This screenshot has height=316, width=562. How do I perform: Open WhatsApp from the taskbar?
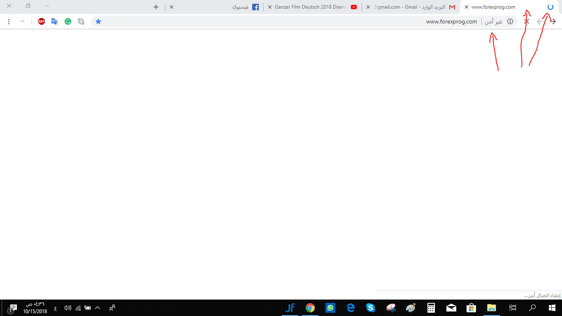point(330,308)
